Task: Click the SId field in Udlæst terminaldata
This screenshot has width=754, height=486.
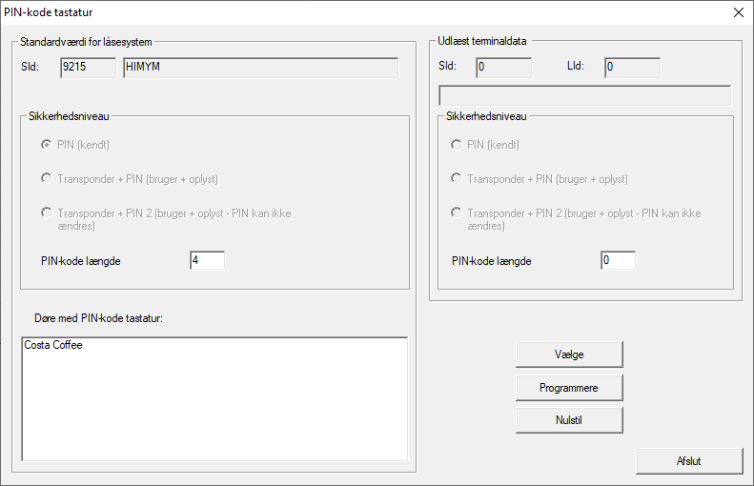Action: click(x=502, y=68)
